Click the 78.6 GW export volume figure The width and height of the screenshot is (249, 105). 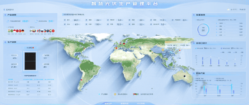(207, 48)
